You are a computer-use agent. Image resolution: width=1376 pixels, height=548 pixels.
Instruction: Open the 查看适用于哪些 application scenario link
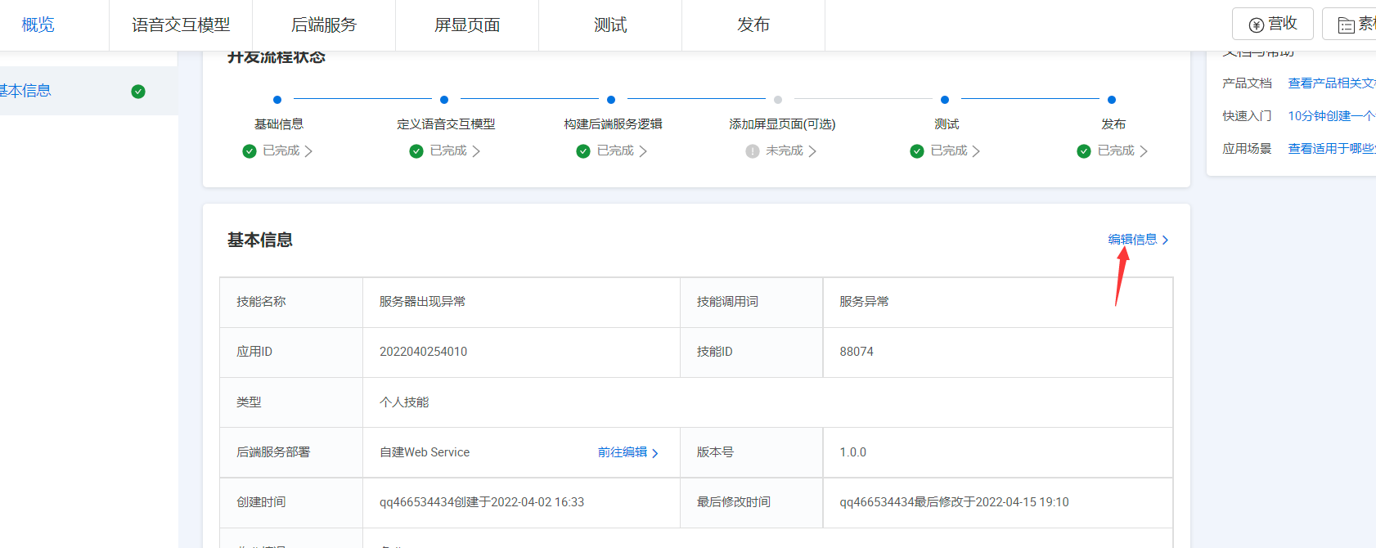point(1332,149)
